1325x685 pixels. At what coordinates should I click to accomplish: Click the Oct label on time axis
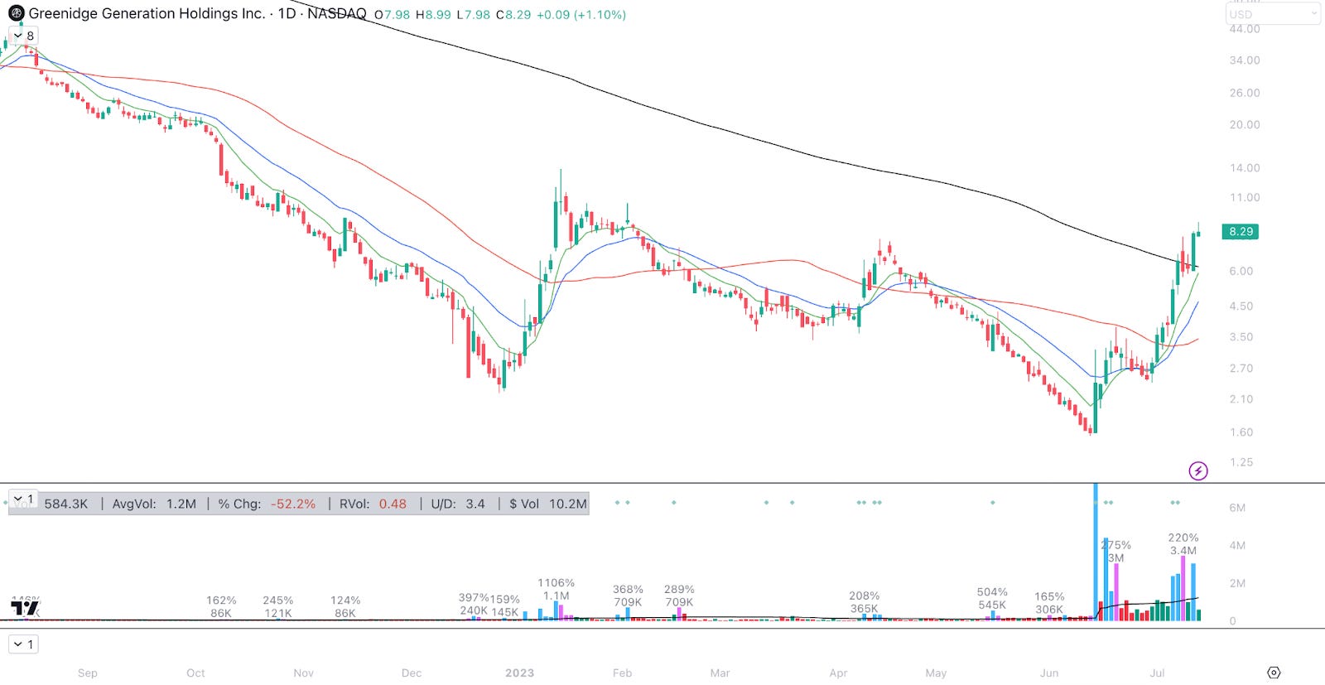click(x=195, y=673)
